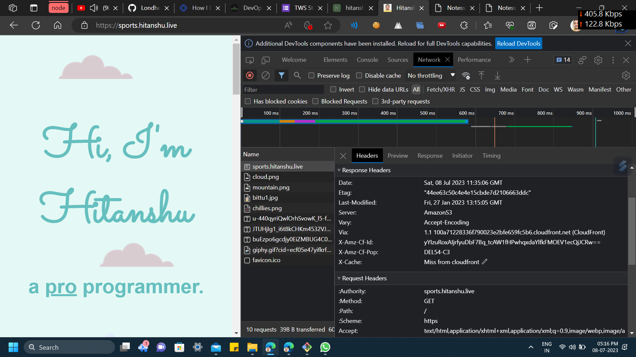The image size is (636, 357).
Task: Open Network panel settings gear
Action: click(626, 76)
